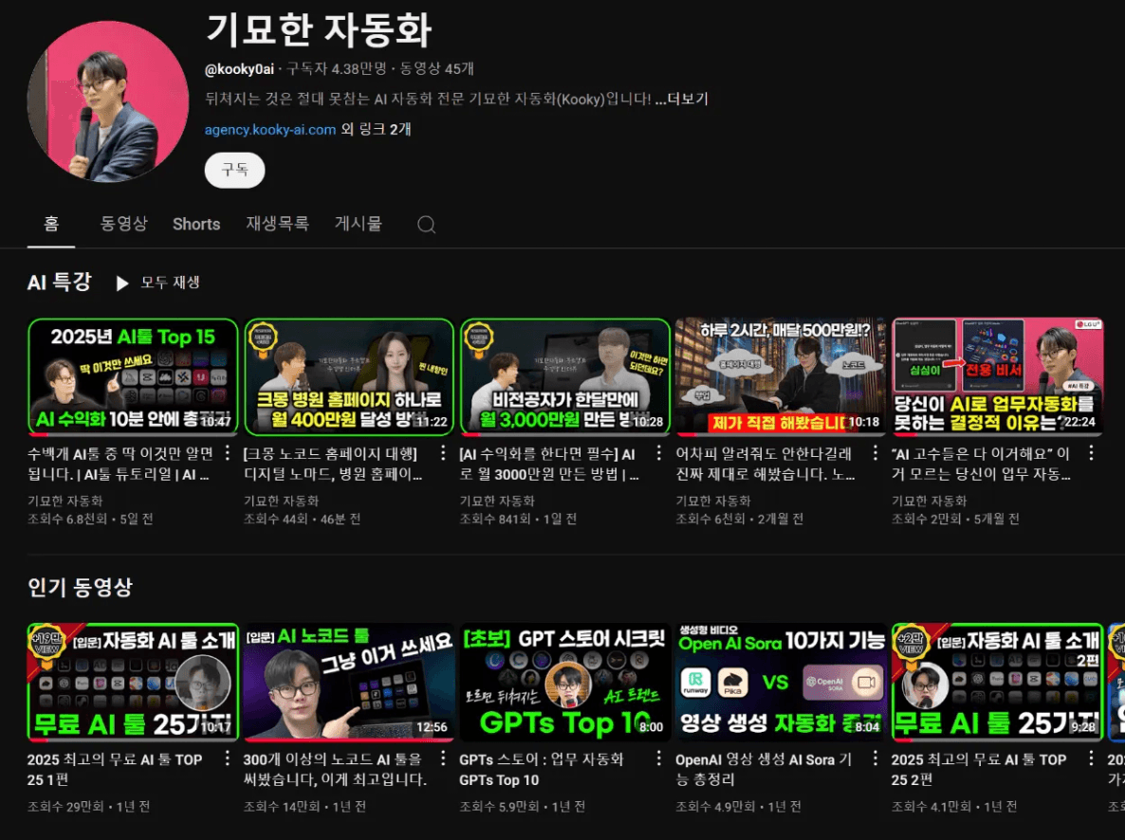Click the '조회수 4.9만회 • 1년 전' text

tap(738, 806)
